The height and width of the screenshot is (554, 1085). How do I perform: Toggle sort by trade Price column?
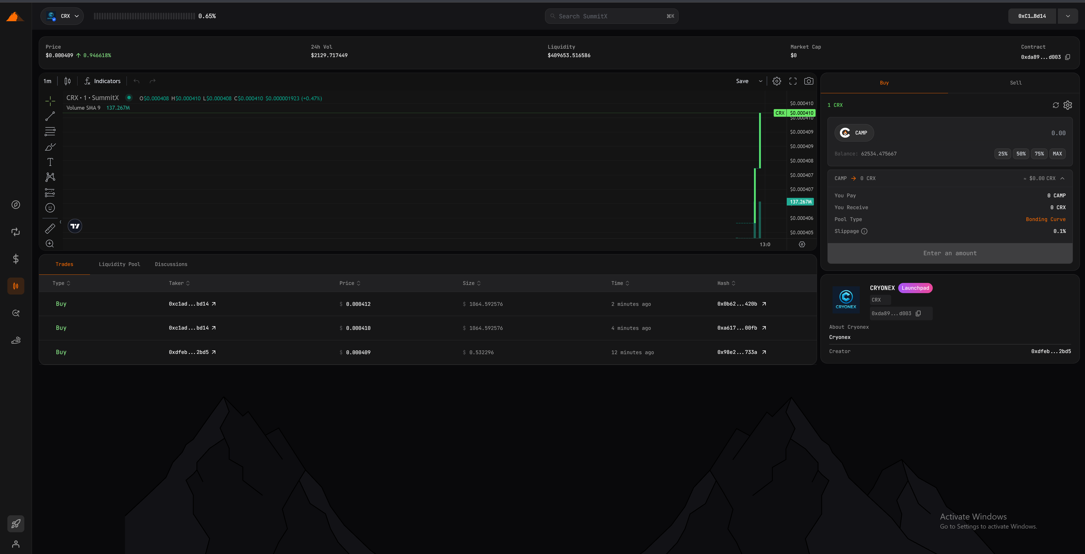coord(349,283)
